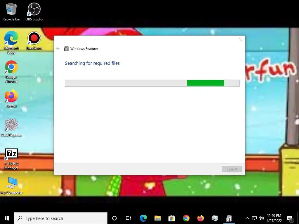Image resolution: width=299 pixels, height=224 pixels.
Task: Open Microsoft Store from the taskbar
Action: coord(172,218)
